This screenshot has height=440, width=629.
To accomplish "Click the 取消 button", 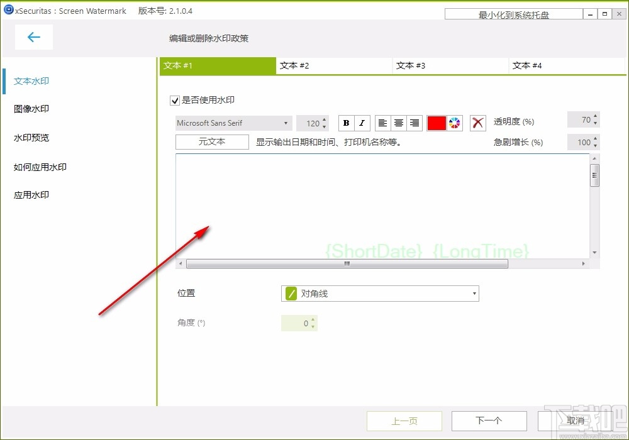I will pyautogui.click(x=576, y=421).
